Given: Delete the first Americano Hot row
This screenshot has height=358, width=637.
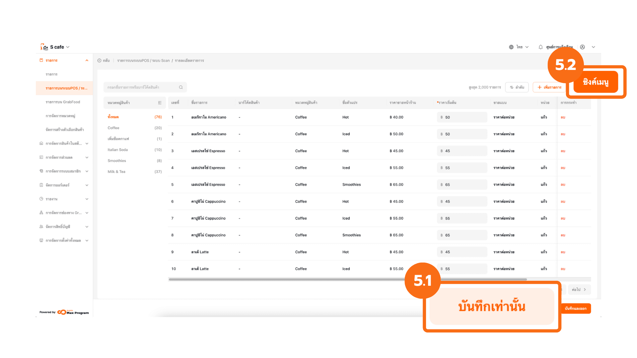Looking at the screenshot, I should pos(563,117).
